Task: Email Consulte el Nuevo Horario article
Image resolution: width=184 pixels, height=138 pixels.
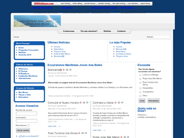Action: (x=87, y=102)
